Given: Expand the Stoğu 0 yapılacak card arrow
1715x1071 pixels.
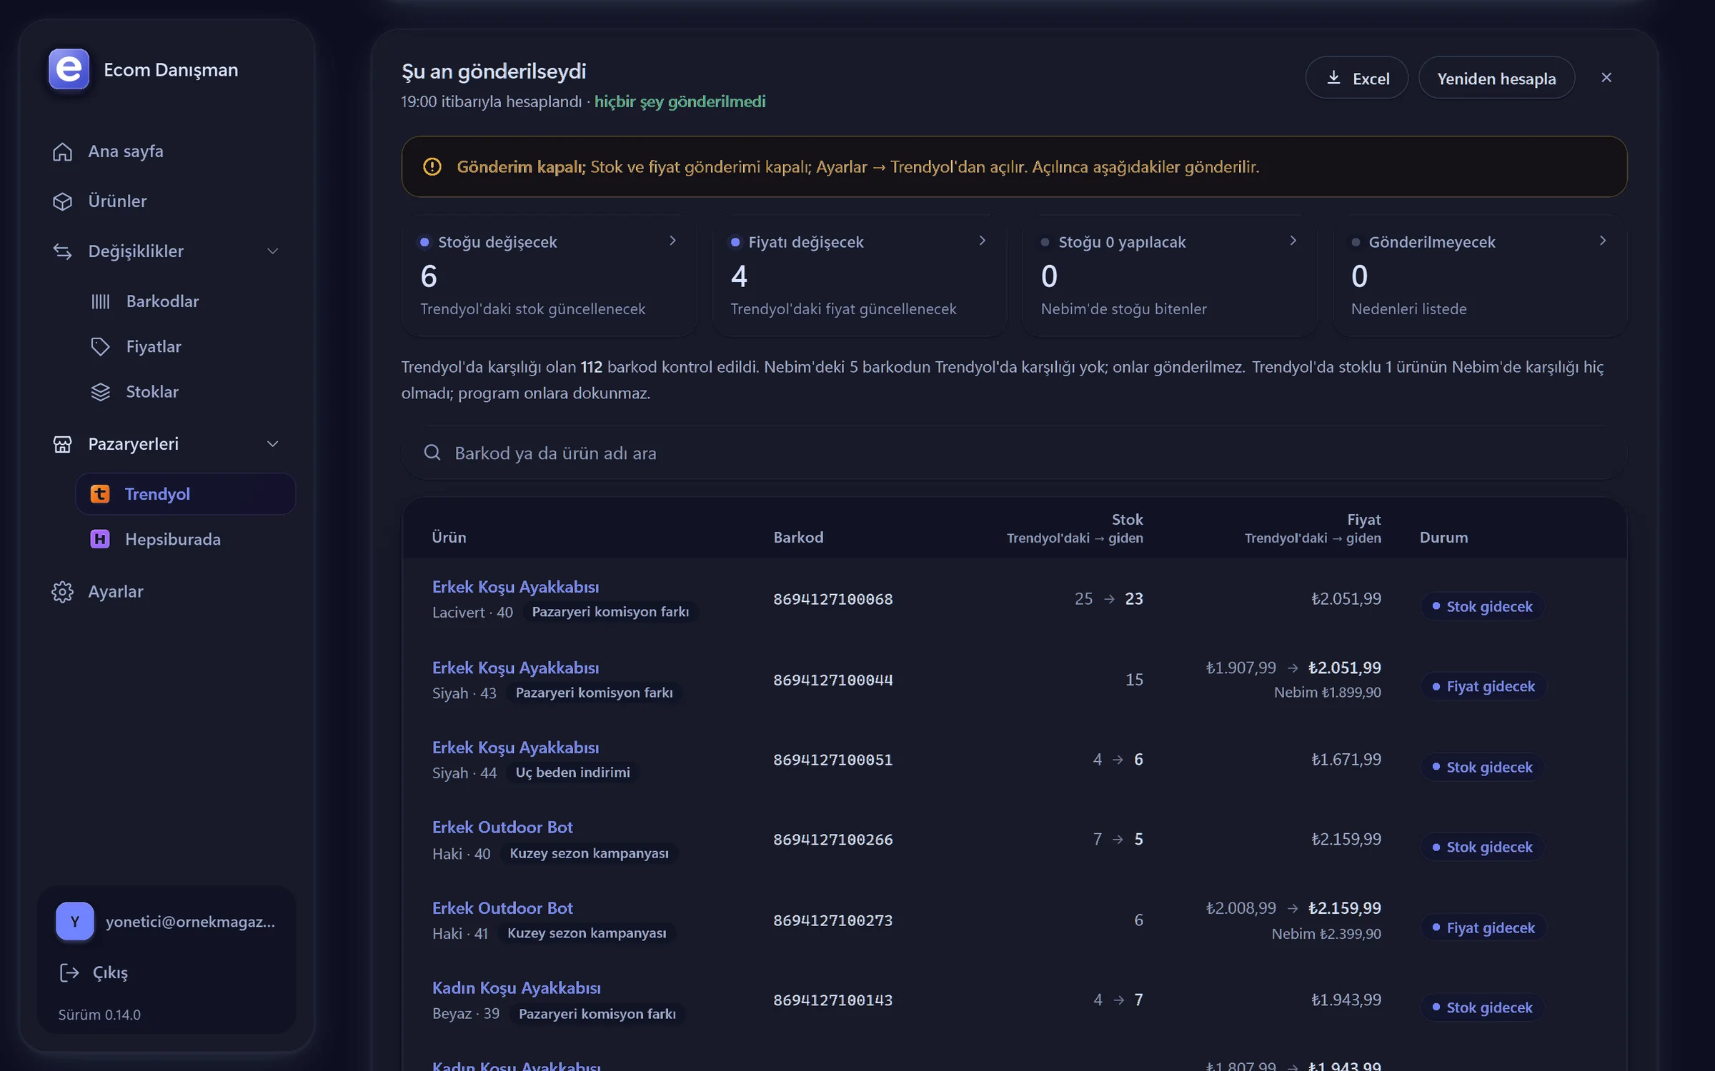Looking at the screenshot, I should pyautogui.click(x=1293, y=241).
